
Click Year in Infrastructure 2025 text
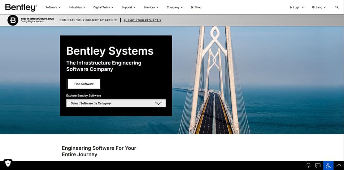tap(37, 19)
